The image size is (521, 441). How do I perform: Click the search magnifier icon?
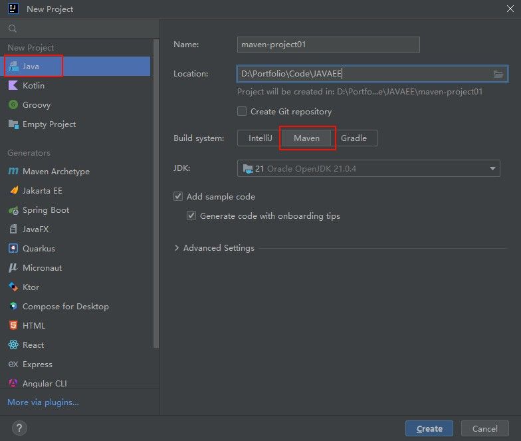tap(12, 29)
